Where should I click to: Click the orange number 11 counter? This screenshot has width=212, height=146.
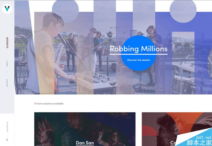[35, 104]
